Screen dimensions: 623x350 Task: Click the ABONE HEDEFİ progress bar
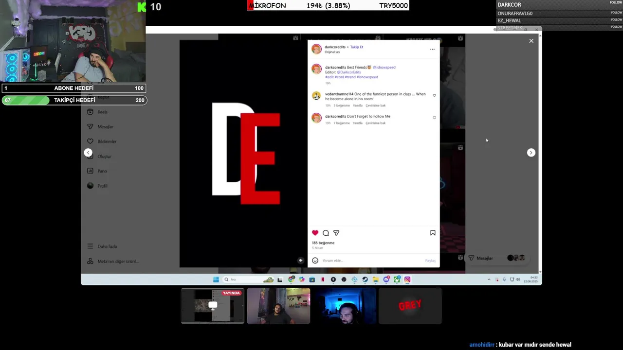tap(73, 88)
